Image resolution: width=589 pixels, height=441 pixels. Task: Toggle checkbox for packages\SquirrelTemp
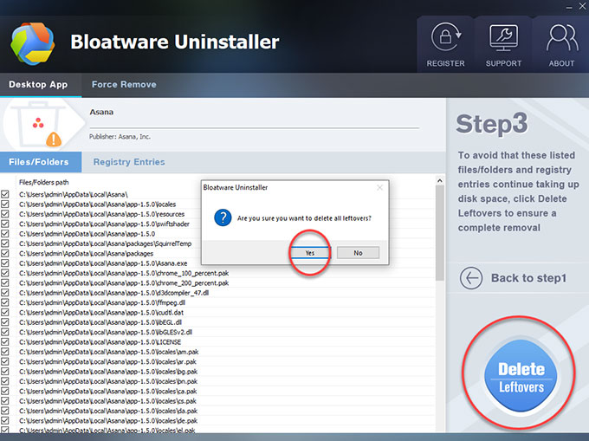[5, 243]
